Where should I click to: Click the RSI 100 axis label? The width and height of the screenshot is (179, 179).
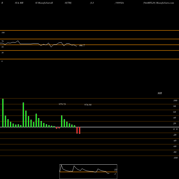coord(3,33)
